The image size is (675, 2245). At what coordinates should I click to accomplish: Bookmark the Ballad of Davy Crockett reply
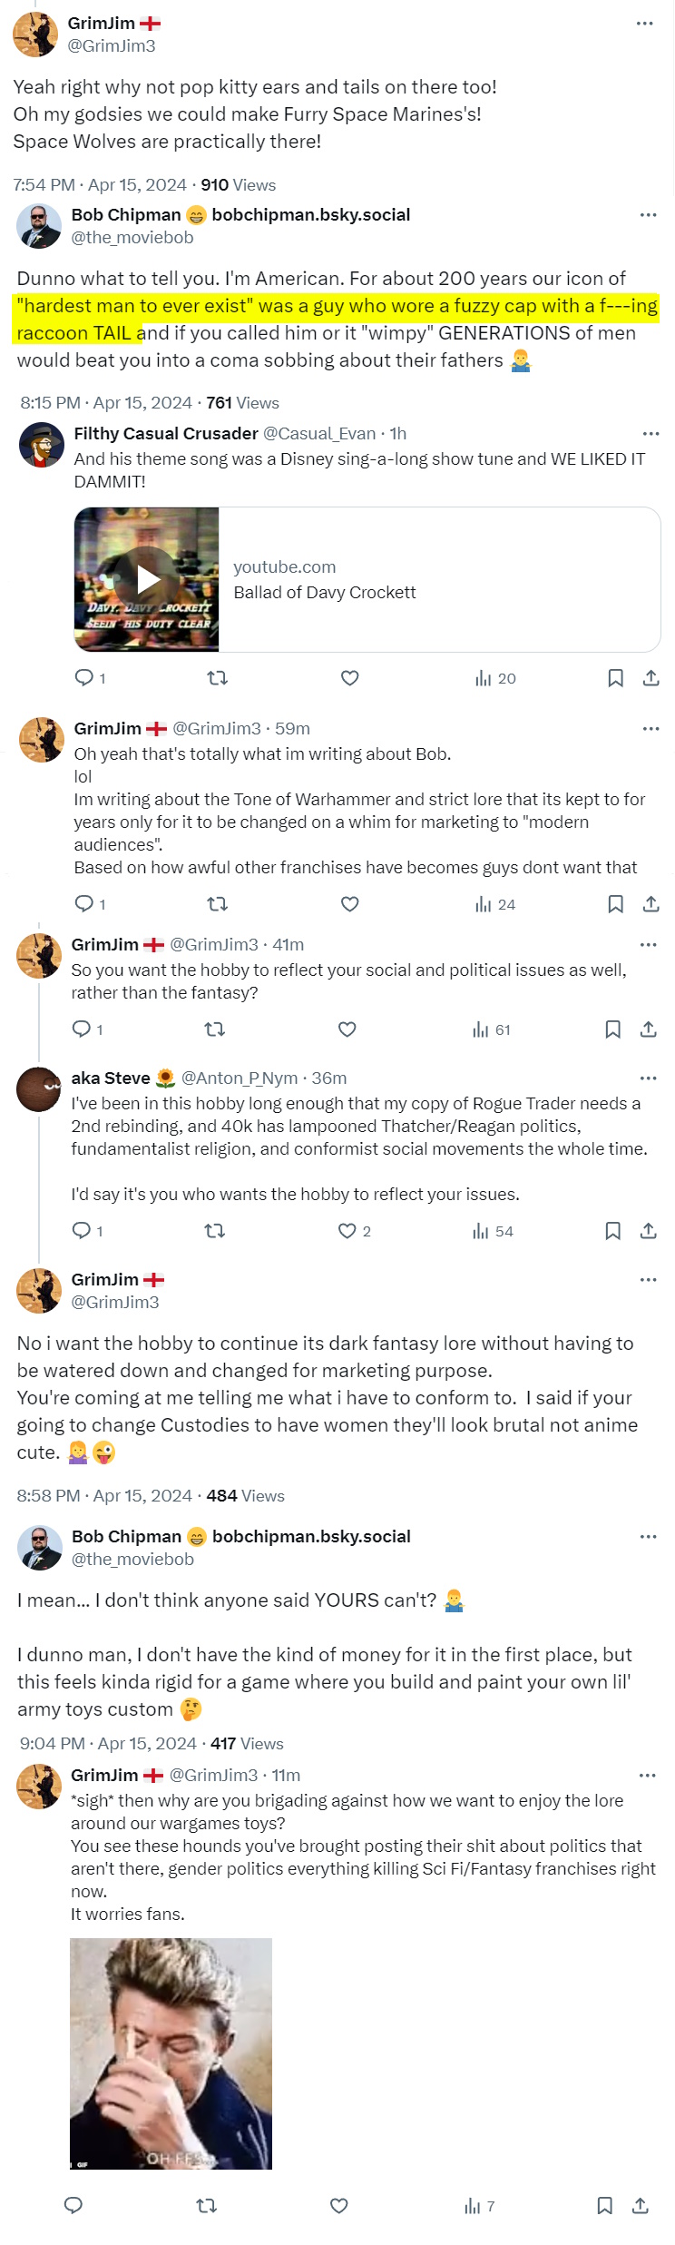point(615,678)
